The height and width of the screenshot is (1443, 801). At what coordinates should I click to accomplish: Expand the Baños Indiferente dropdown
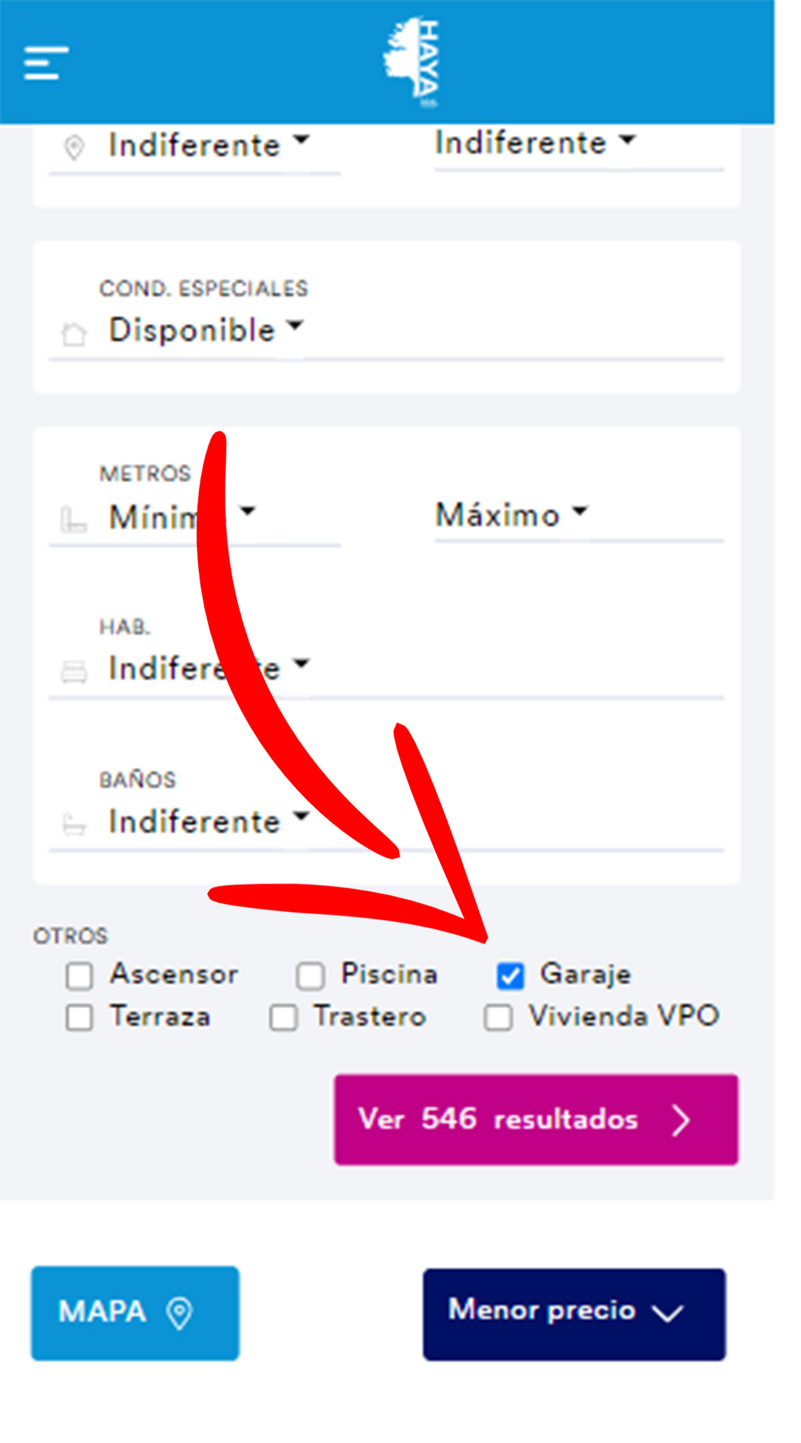[x=208, y=821]
